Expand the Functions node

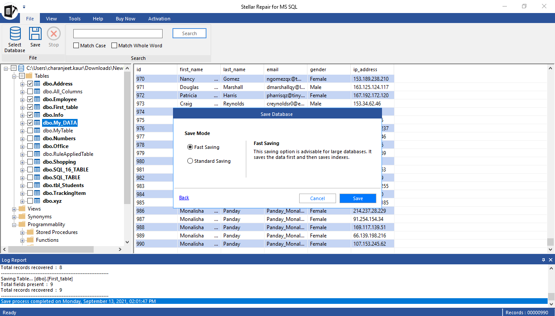coord(23,240)
